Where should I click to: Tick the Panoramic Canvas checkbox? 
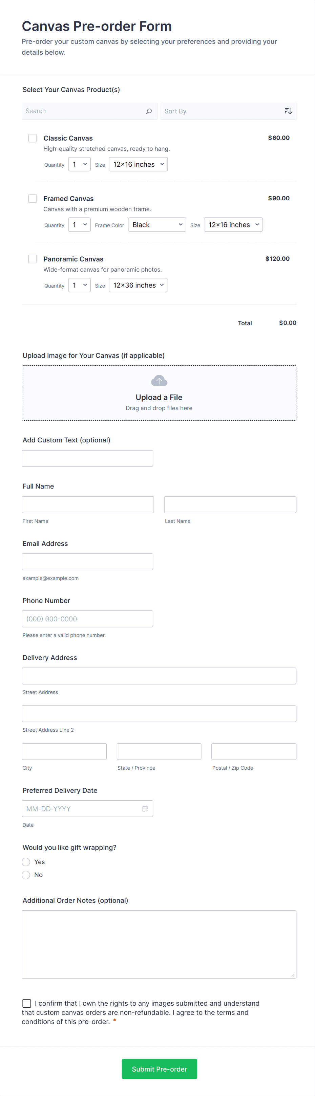click(x=33, y=259)
